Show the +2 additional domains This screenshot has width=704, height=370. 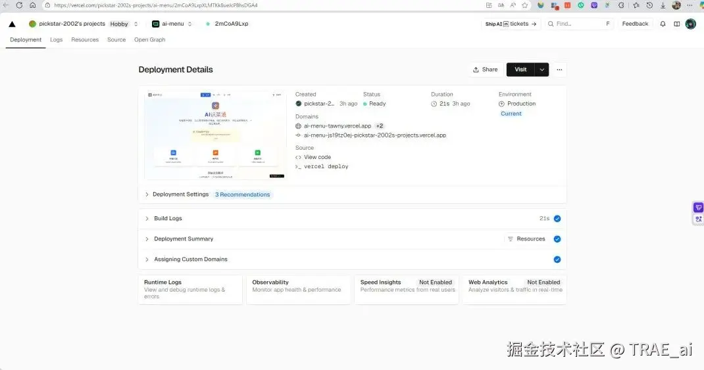(380, 126)
